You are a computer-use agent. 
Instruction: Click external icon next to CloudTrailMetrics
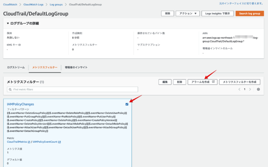click(x=29, y=142)
